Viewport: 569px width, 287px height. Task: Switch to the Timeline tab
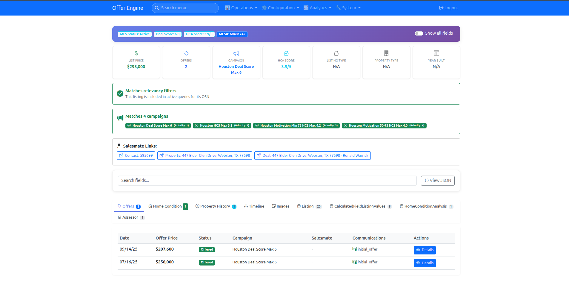254,206
